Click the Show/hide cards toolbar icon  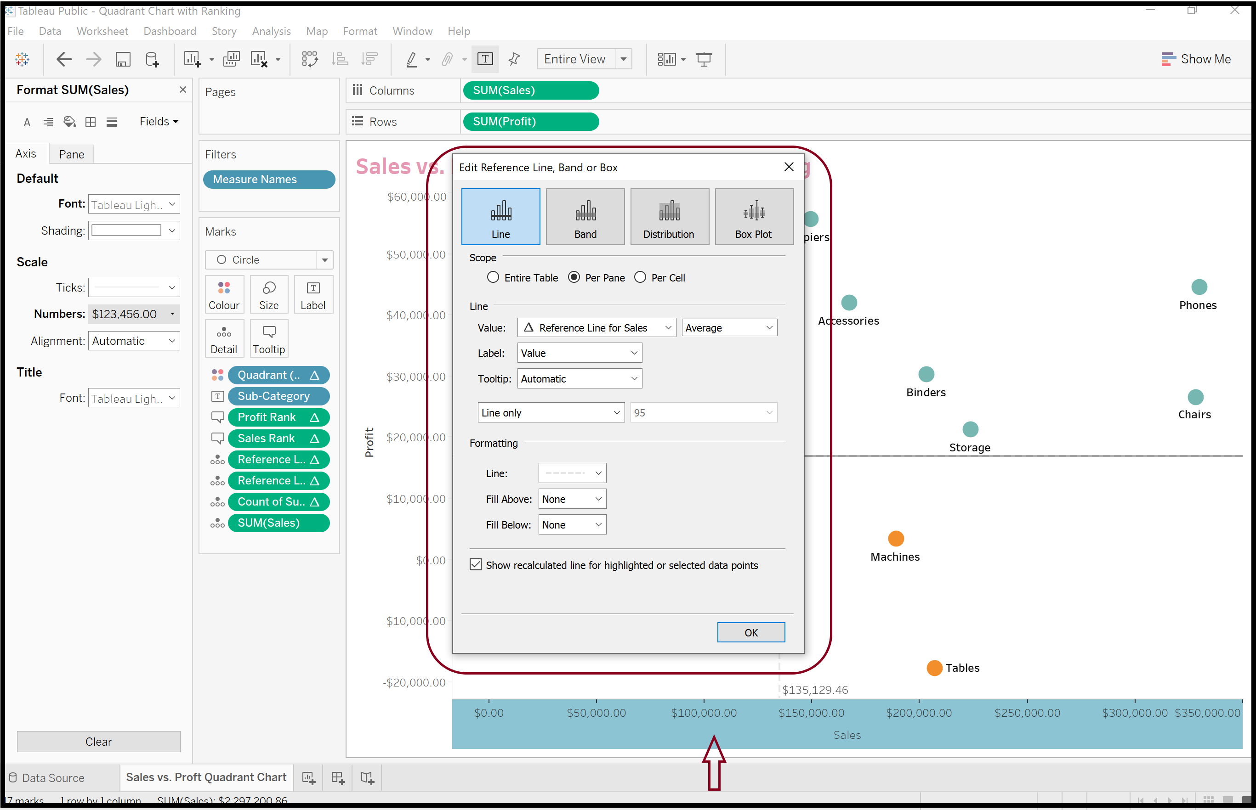point(666,59)
